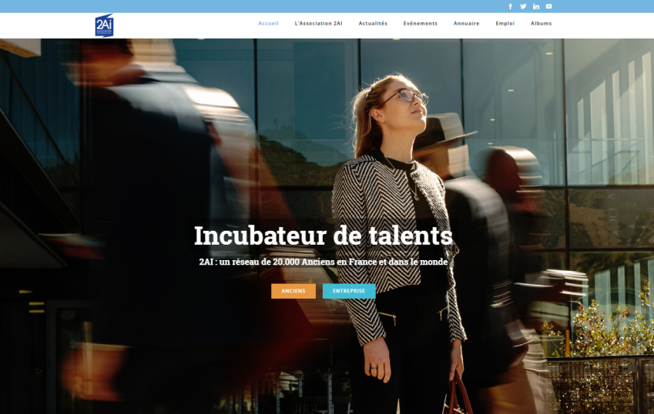Go to the Accueil menu item

(x=268, y=23)
